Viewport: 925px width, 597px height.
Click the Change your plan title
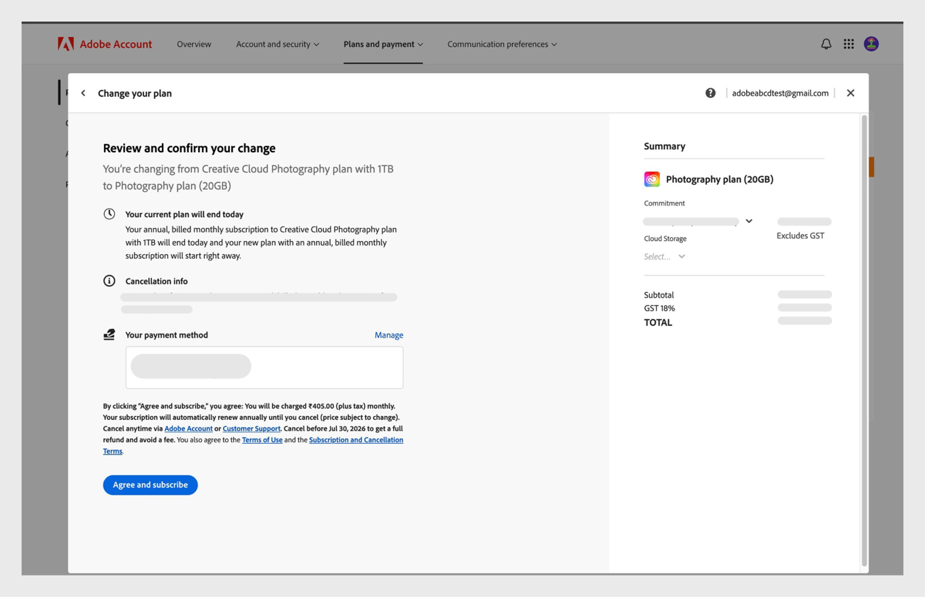coord(134,93)
